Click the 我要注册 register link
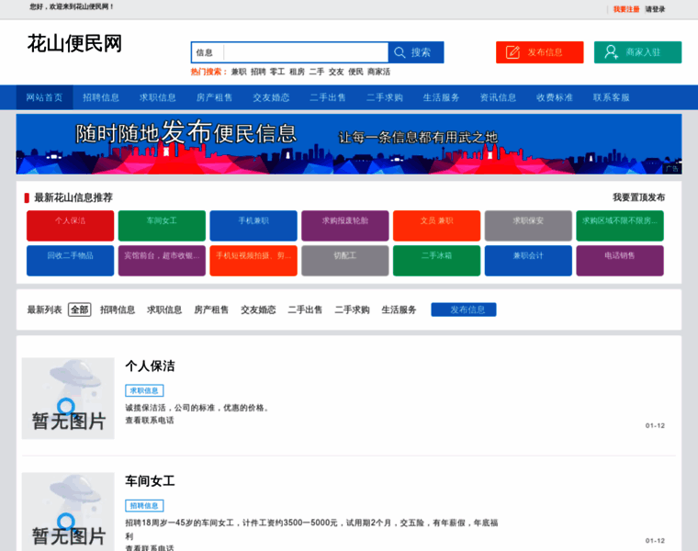Image resolution: width=698 pixels, height=551 pixels. click(x=626, y=9)
